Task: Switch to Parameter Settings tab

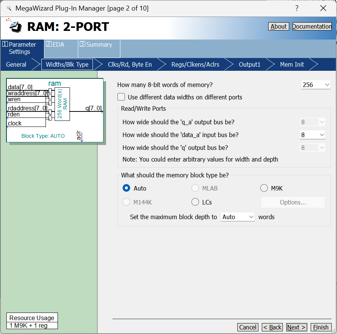Action: coord(22,48)
